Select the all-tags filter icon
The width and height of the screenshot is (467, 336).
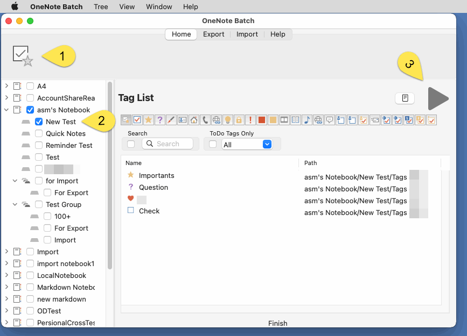[126, 120]
